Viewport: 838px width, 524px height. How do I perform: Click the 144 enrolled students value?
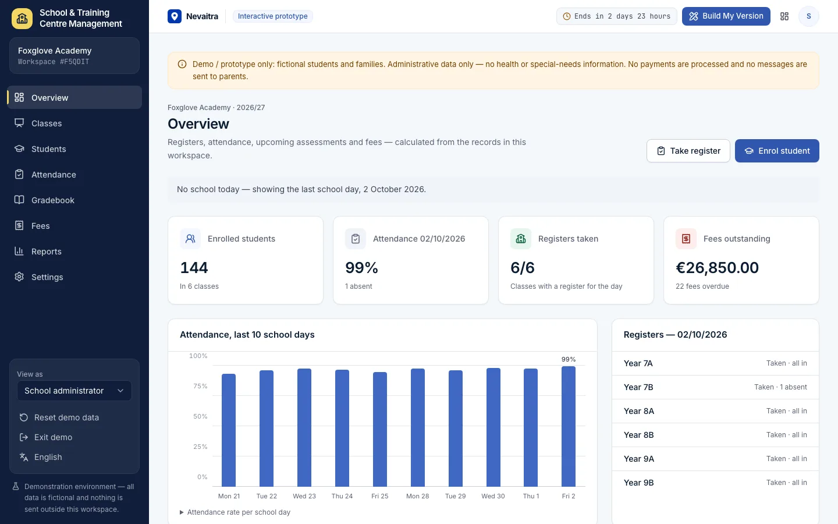(x=194, y=268)
